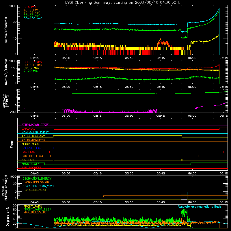Click the Flags panel axis label
This screenshot has height=231, width=231.
click(12, 144)
